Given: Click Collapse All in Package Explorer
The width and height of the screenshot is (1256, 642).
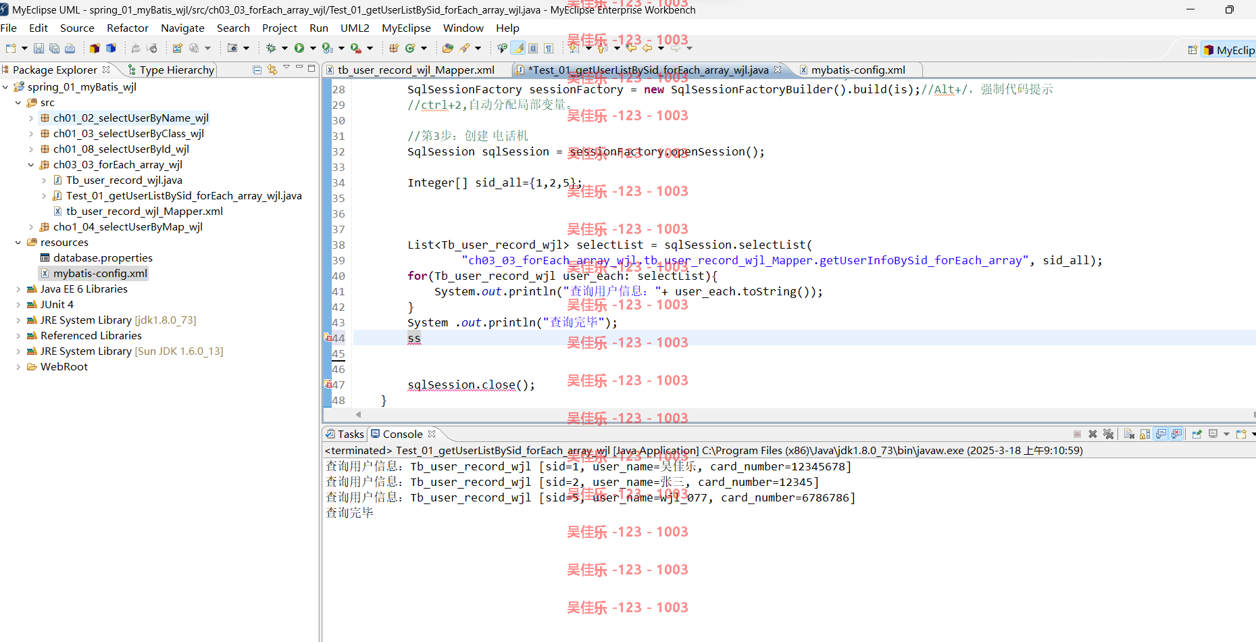Looking at the screenshot, I should click(x=257, y=70).
